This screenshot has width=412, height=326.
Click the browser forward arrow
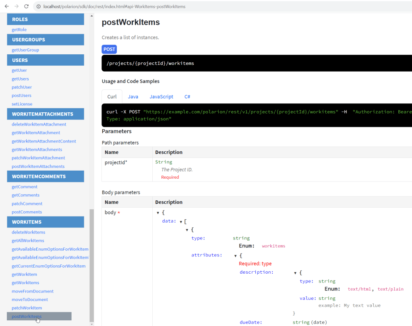click(x=17, y=6)
